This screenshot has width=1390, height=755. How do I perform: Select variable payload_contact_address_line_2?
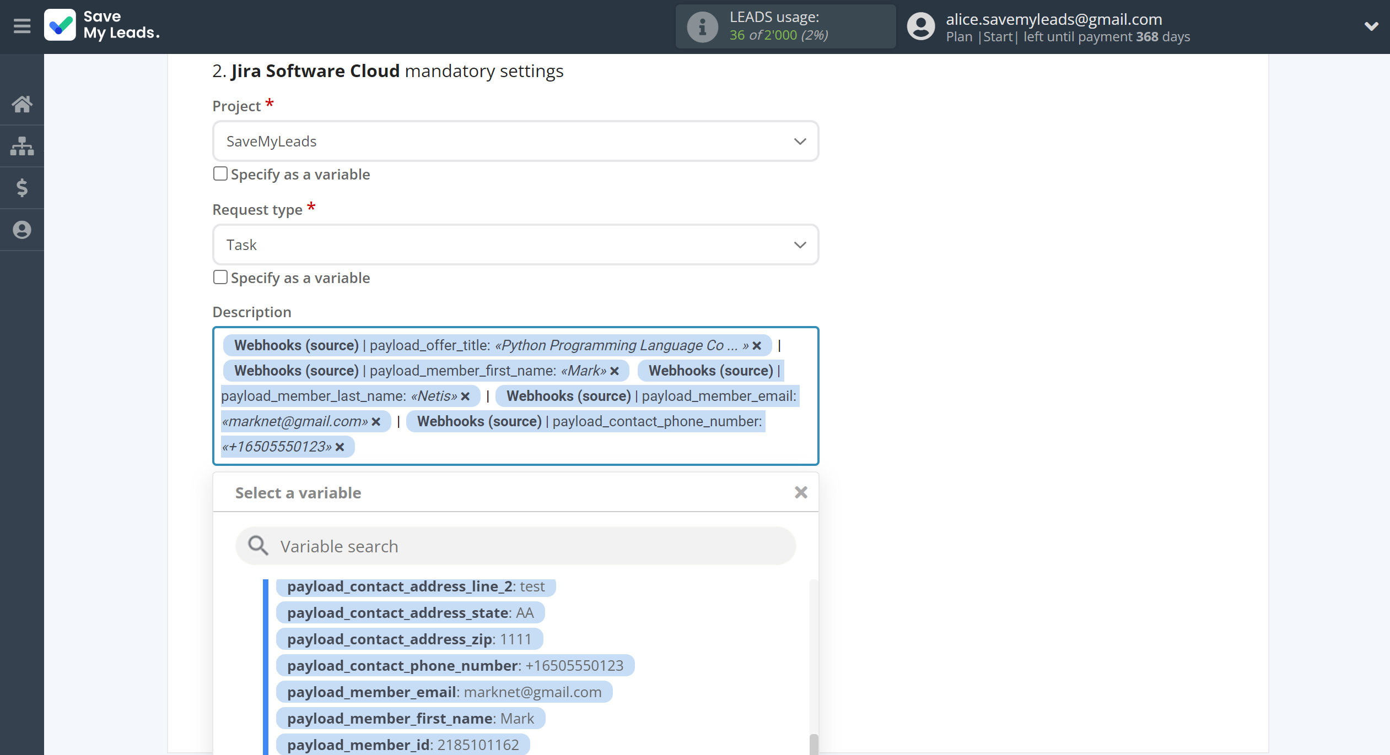pyautogui.click(x=416, y=586)
